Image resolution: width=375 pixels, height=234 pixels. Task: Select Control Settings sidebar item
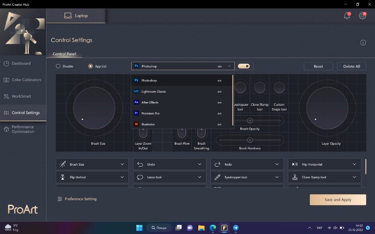tap(22, 113)
